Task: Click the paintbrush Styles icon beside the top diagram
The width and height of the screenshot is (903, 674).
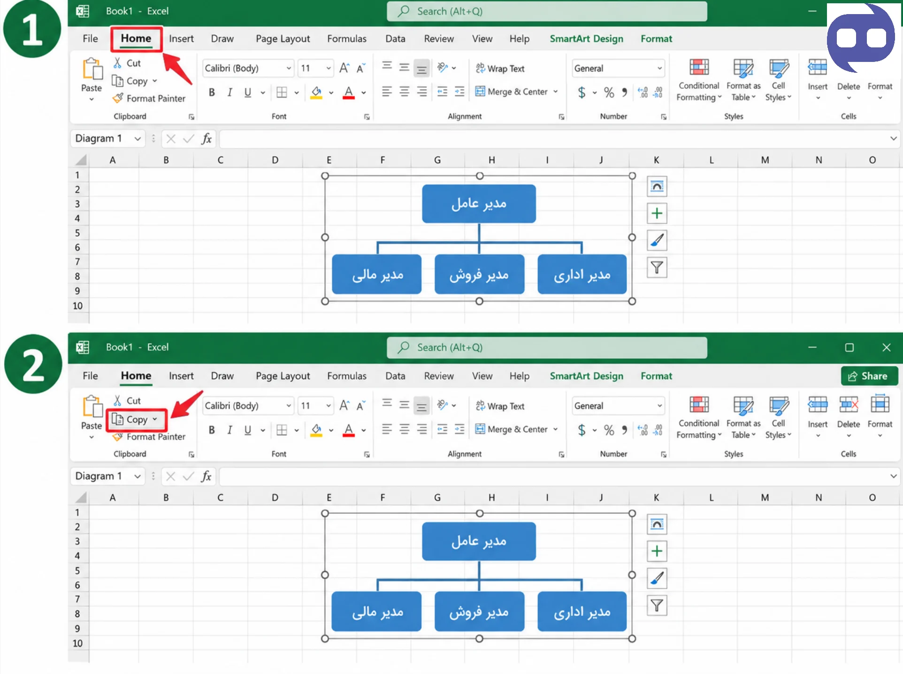Action: tap(657, 240)
